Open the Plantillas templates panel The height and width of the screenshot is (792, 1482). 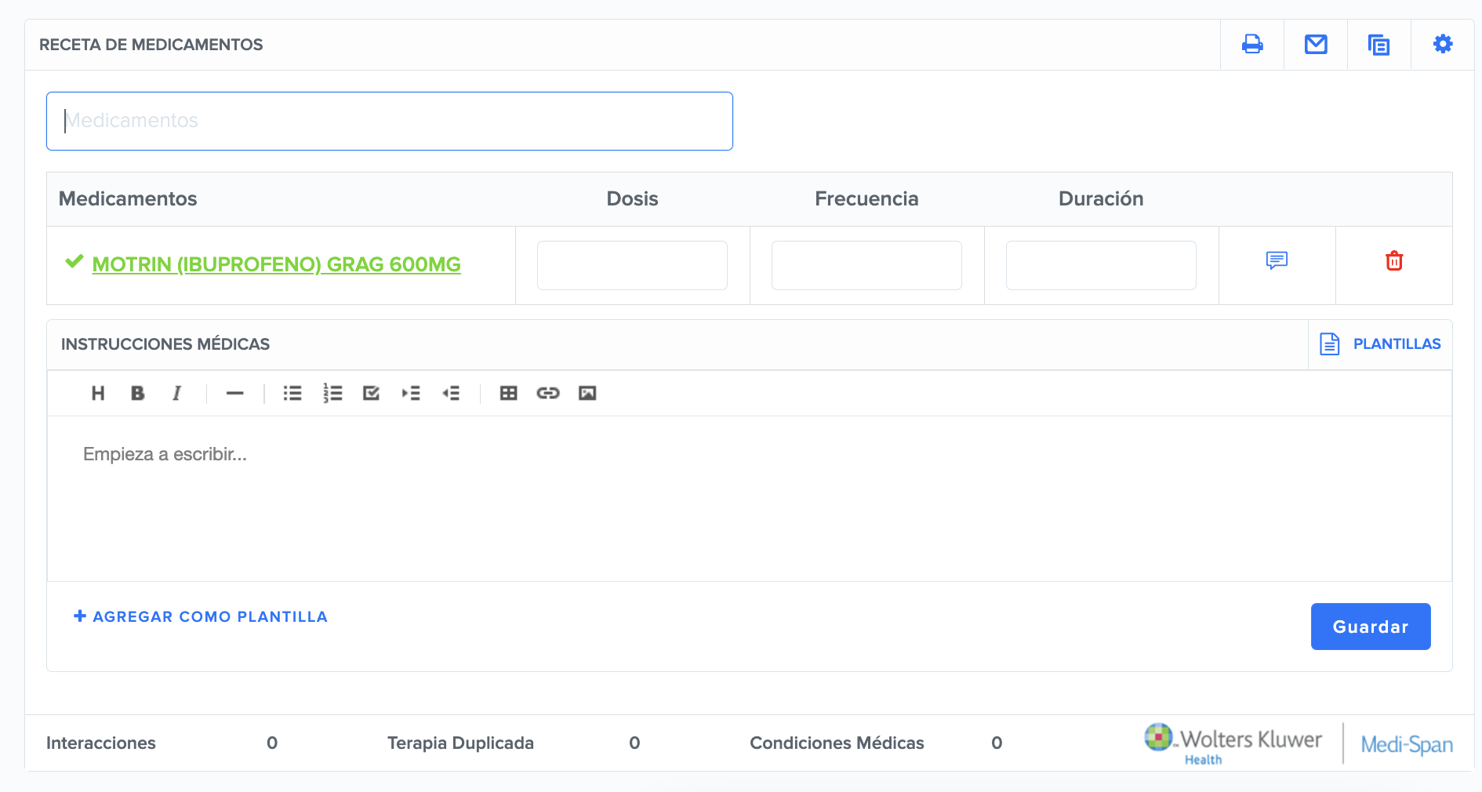[x=1397, y=343]
